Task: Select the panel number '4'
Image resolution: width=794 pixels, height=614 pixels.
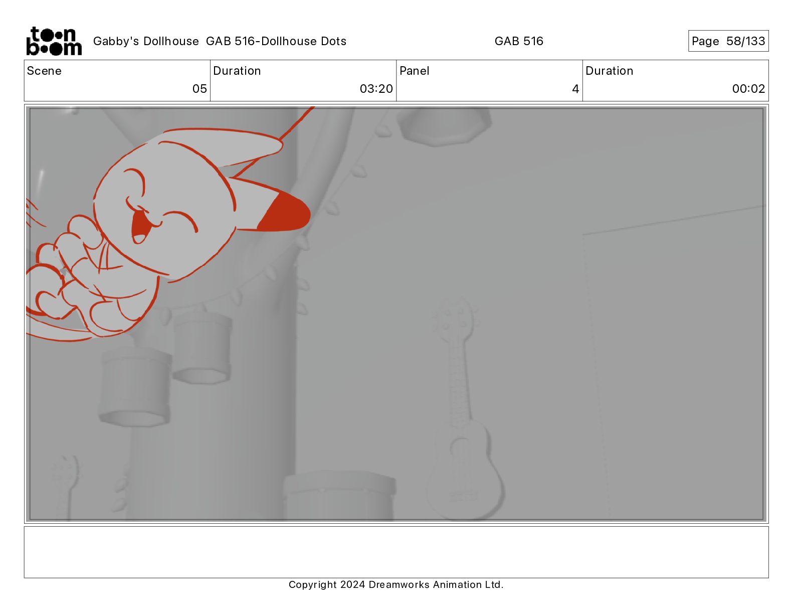Action: [x=575, y=89]
